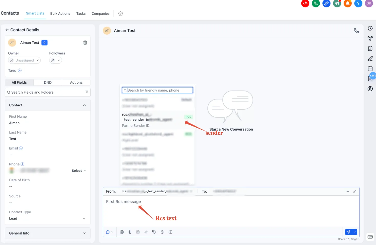Switch to the DND tab
The image size is (376, 245).
pyautogui.click(x=48, y=82)
